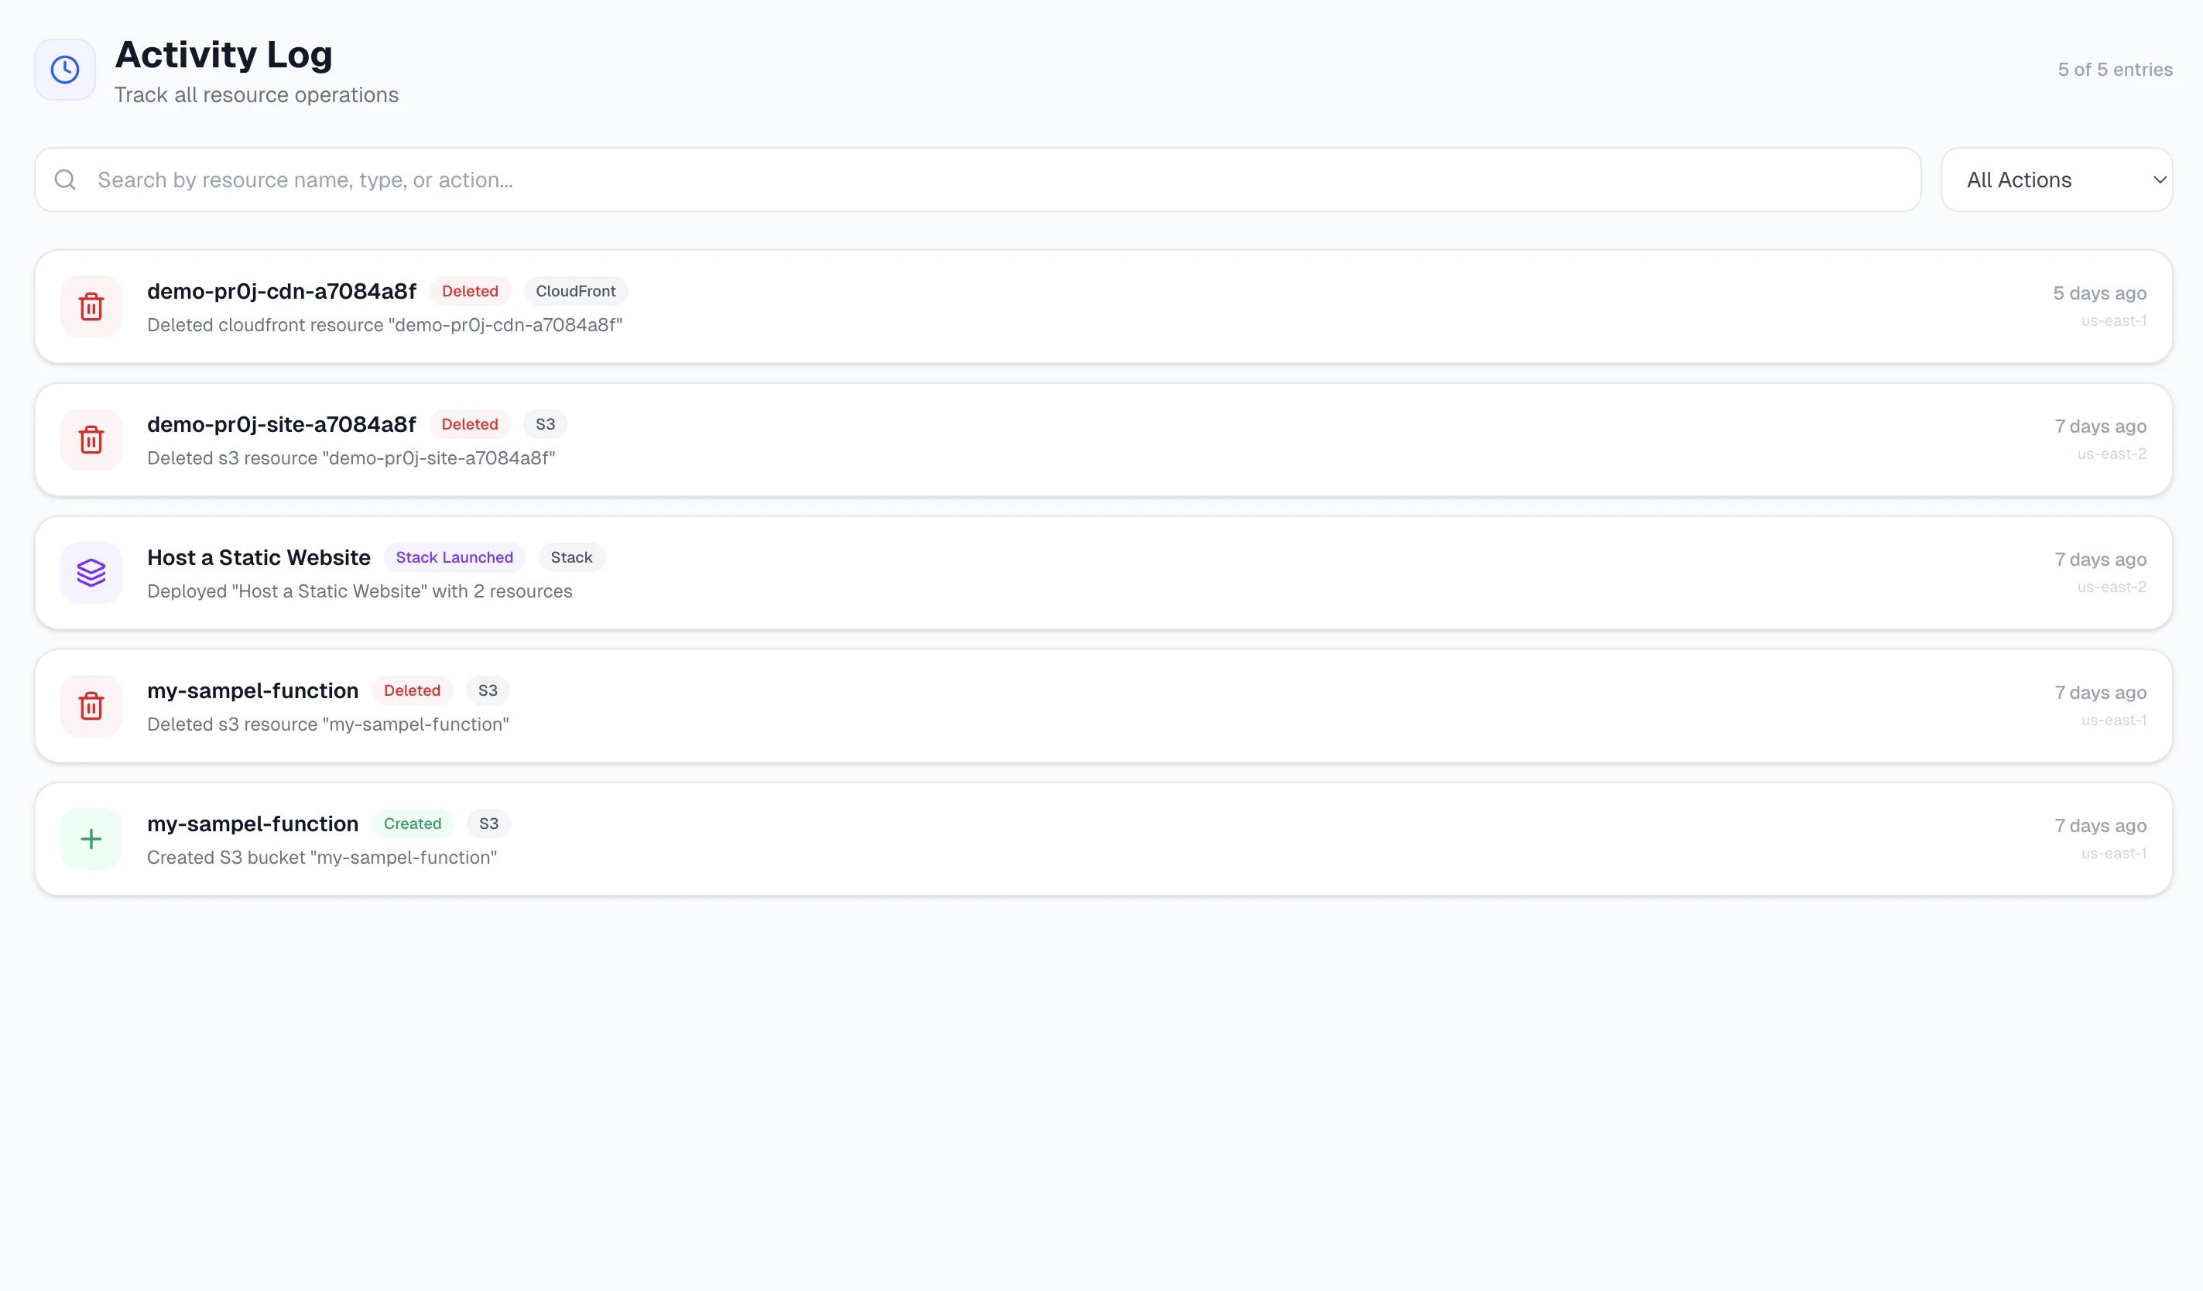Click the CloudFront type badge

(x=575, y=291)
